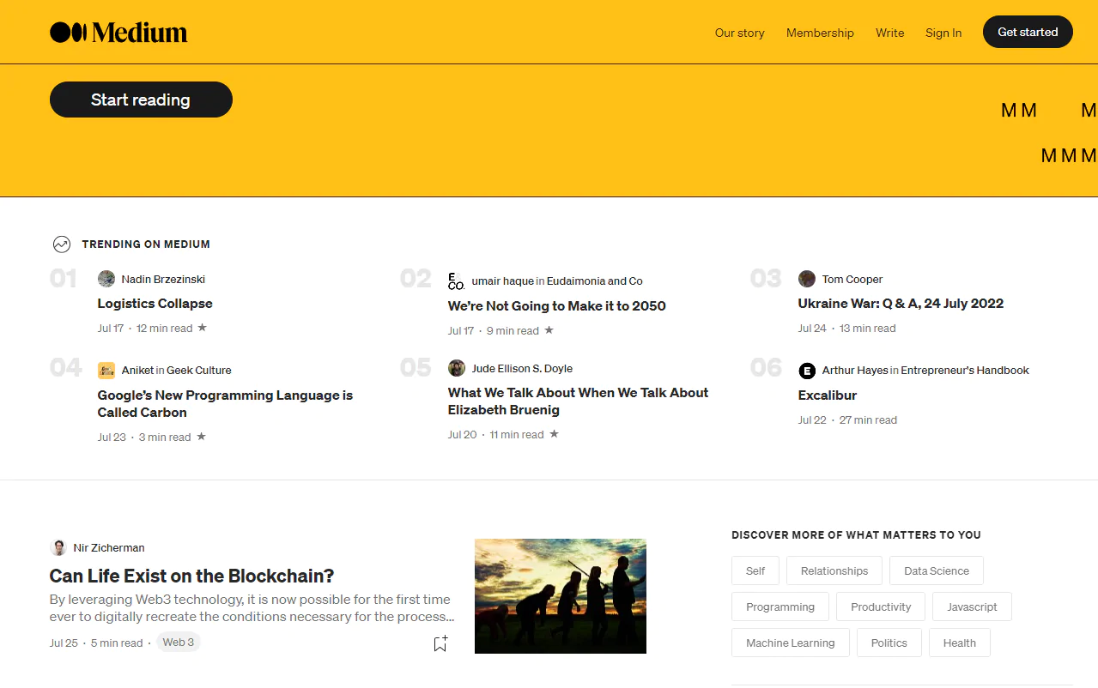The height and width of the screenshot is (688, 1098).
Task: Click the blockchain story summary text
Action: (252, 608)
